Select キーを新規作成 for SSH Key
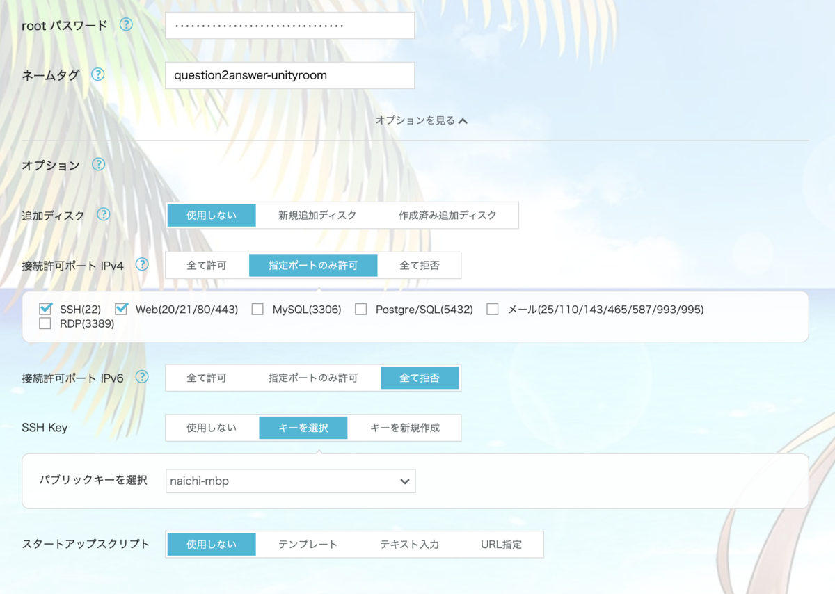This screenshot has width=835, height=594. click(x=404, y=427)
